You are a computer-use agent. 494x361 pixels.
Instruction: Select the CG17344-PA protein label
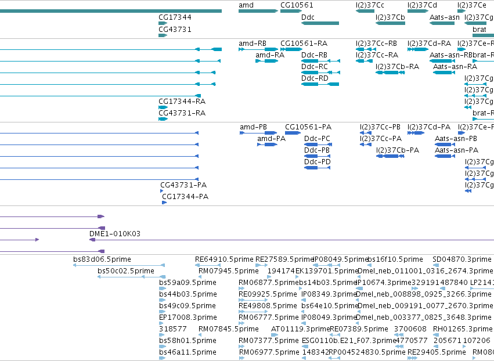coord(185,197)
